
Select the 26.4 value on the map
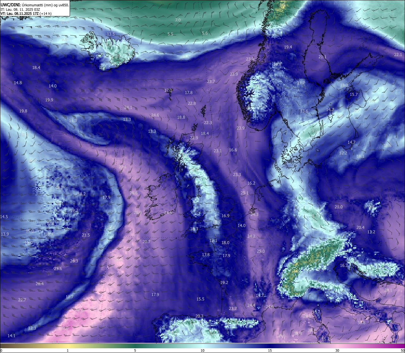[x=40, y=284]
